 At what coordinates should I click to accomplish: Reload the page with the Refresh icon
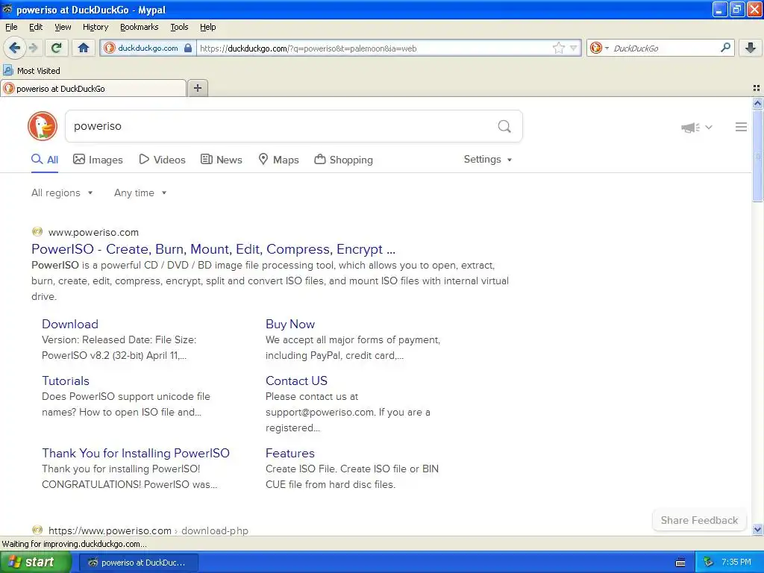pos(57,48)
